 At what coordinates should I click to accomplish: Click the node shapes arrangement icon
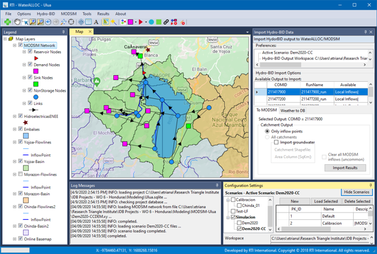[124, 22]
